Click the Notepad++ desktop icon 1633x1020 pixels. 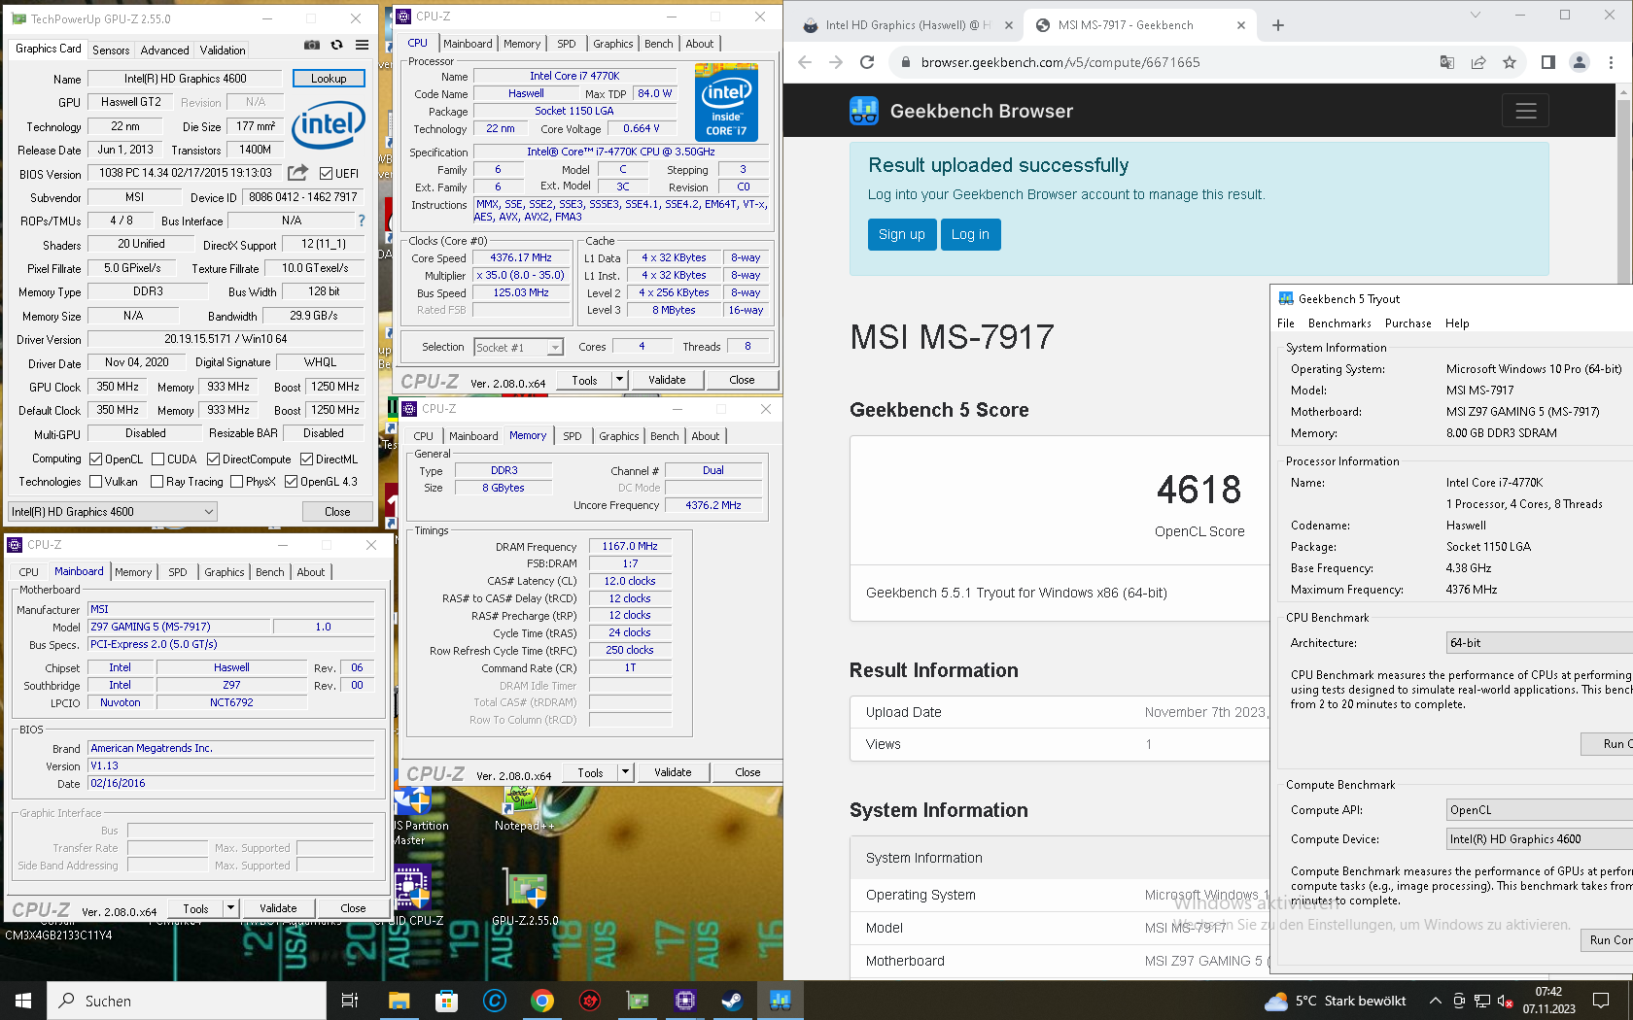coord(523,808)
